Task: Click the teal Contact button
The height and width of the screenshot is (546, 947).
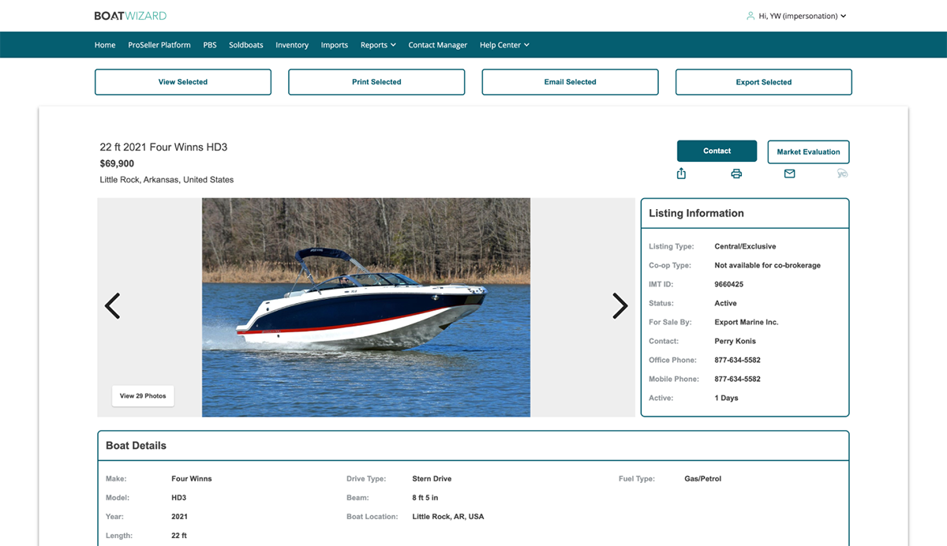Action: pyautogui.click(x=717, y=151)
